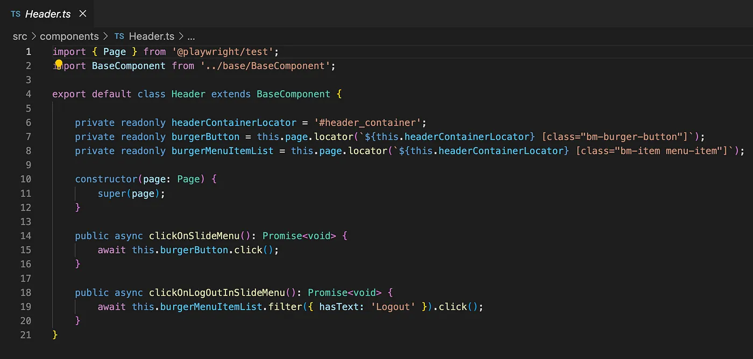Click the burgerButton property name on line 7
Image resolution: width=753 pixels, height=359 pixels.
coord(205,136)
